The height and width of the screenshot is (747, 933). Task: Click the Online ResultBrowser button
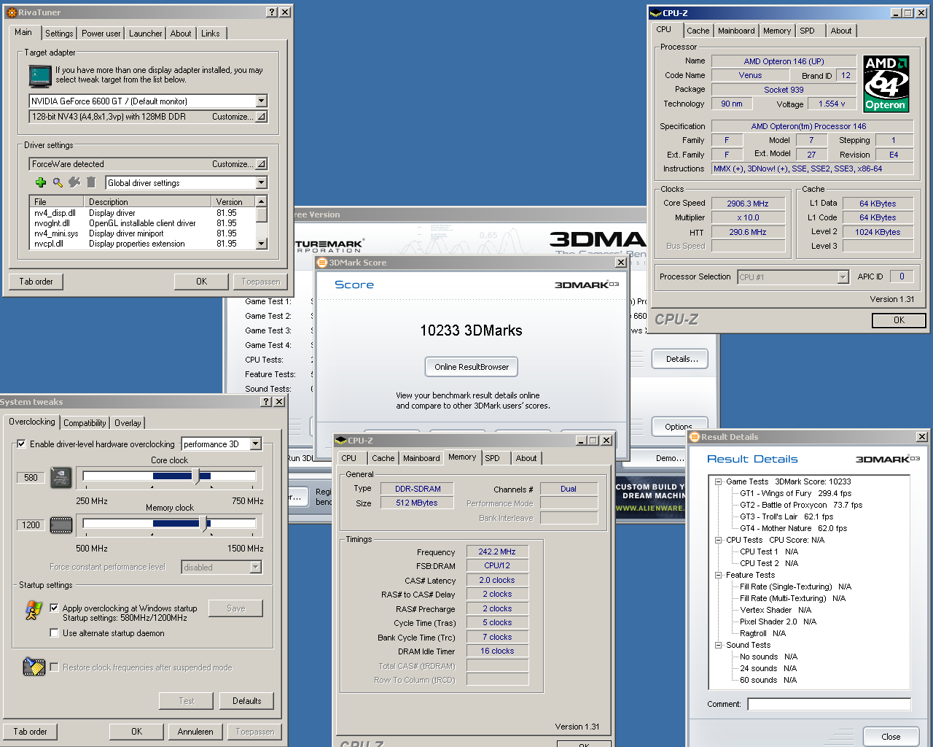pos(472,367)
